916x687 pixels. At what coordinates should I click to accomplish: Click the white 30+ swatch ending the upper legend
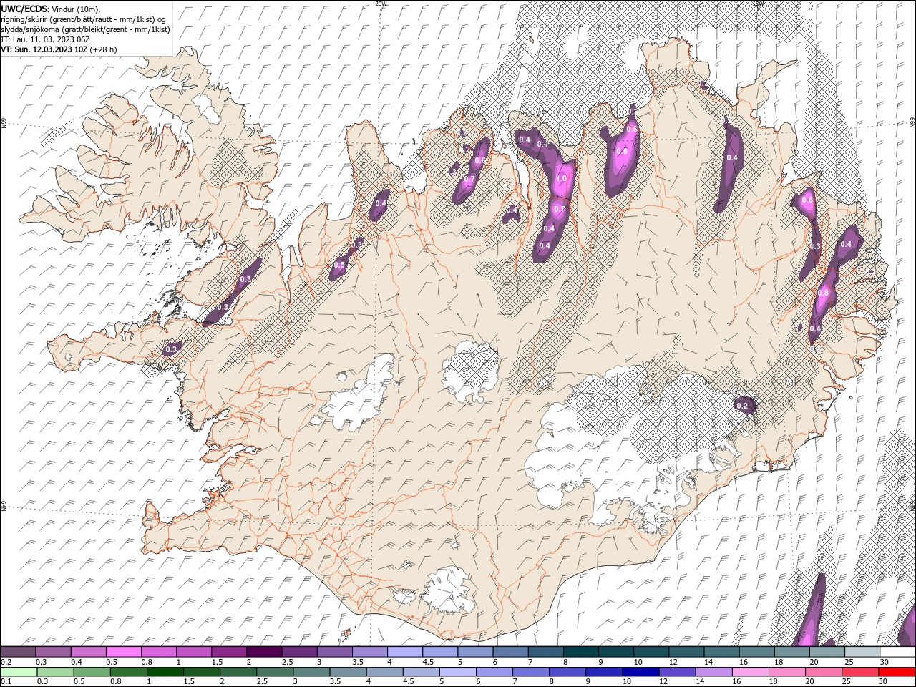897,652
